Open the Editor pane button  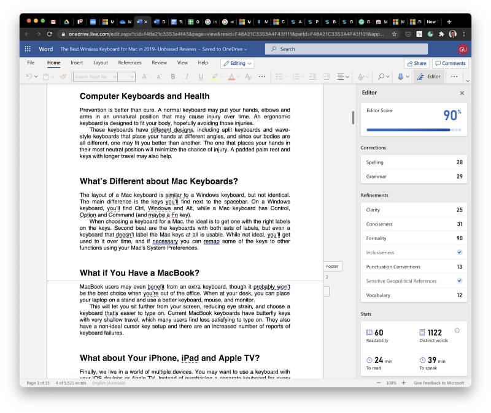(x=429, y=77)
